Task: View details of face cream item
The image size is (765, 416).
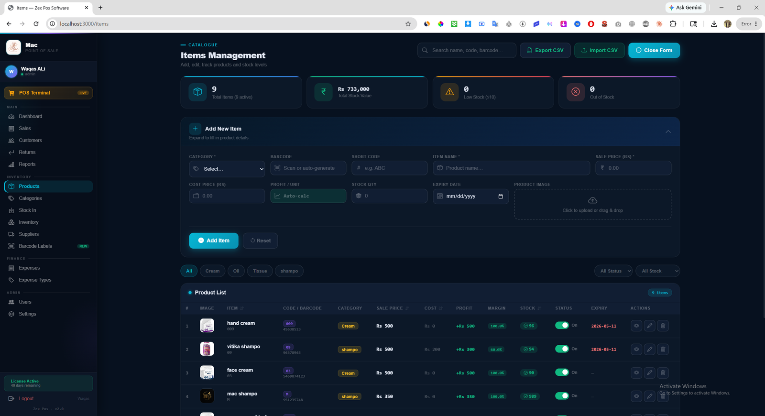Action: tap(636, 372)
